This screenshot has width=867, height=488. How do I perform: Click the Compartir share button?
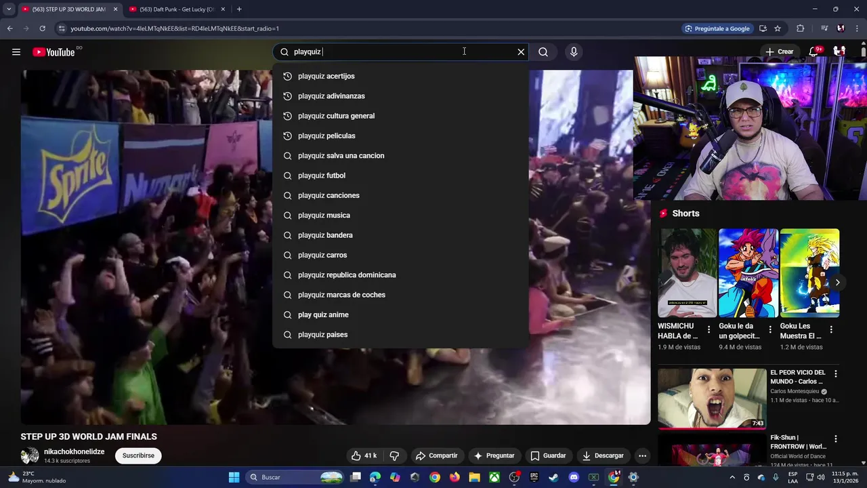(437, 455)
